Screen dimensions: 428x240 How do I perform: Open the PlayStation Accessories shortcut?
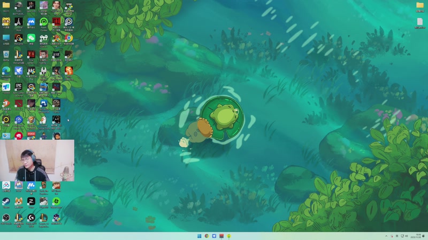(x=44, y=104)
